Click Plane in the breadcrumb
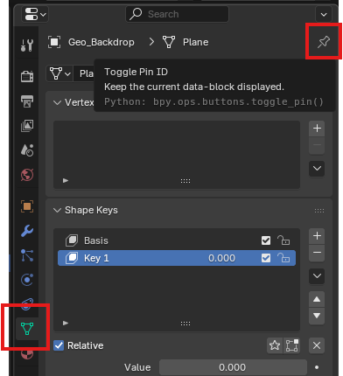The image size is (343, 376). pyautogui.click(x=195, y=42)
